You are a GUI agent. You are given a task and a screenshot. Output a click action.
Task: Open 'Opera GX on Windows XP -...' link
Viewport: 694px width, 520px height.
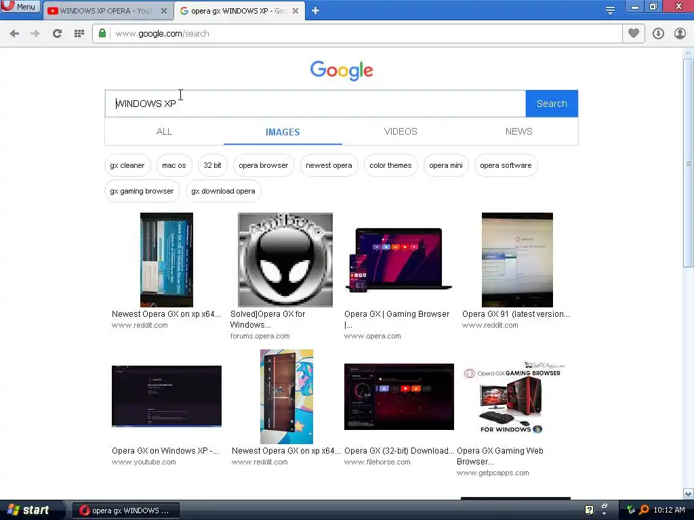165,450
